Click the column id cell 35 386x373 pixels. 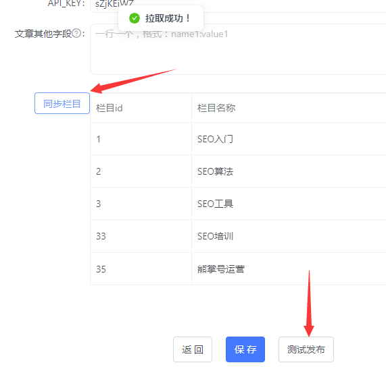(141, 269)
